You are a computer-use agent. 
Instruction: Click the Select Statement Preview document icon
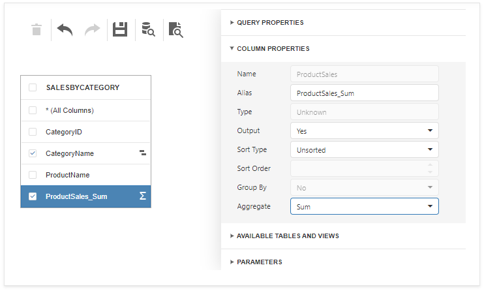point(175,29)
